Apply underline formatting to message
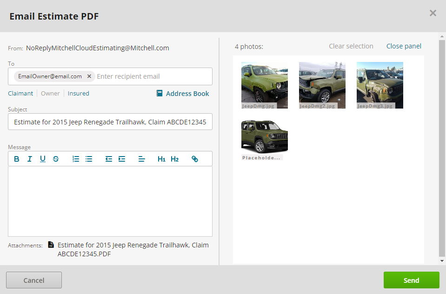The height and width of the screenshot is (294, 446). [x=43, y=159]
